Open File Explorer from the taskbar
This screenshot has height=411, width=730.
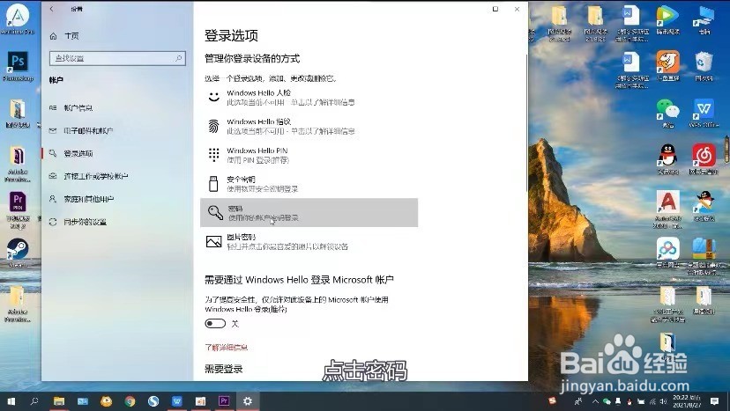59,401
